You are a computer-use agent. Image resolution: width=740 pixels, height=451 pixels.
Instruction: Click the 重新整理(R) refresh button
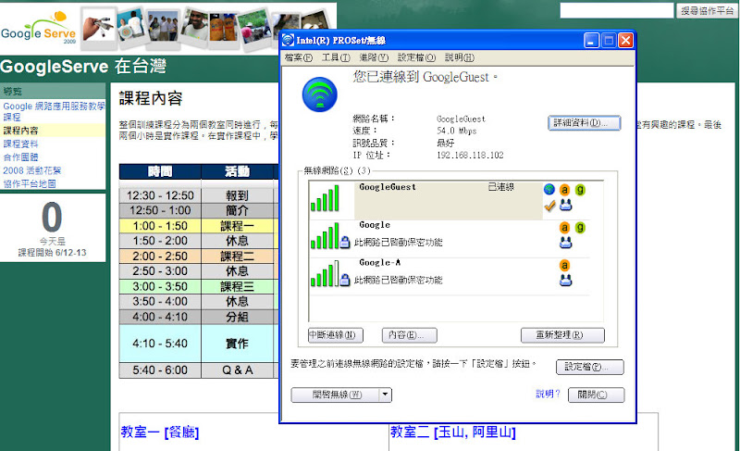point(562,335)
